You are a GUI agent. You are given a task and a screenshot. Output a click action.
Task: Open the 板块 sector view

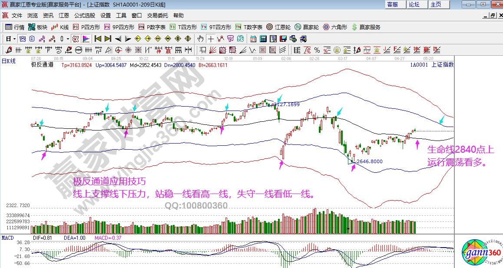[x=38, y=27]
